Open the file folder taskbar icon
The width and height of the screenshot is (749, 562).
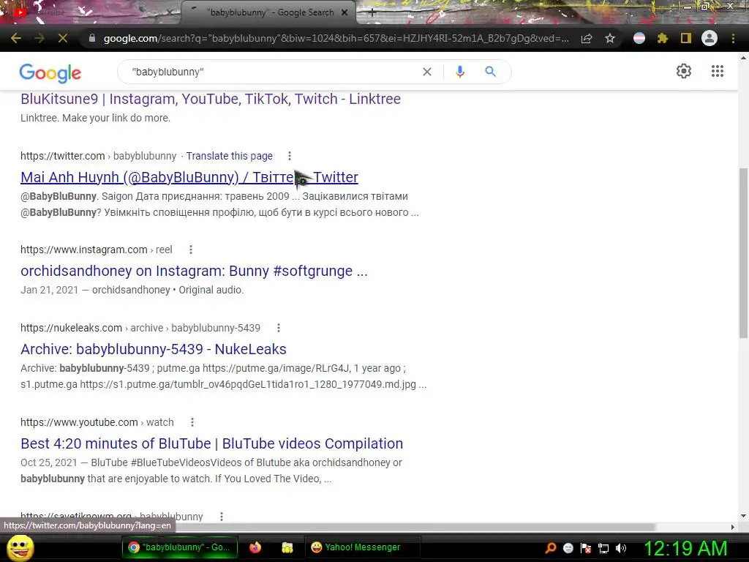point(287,547)
